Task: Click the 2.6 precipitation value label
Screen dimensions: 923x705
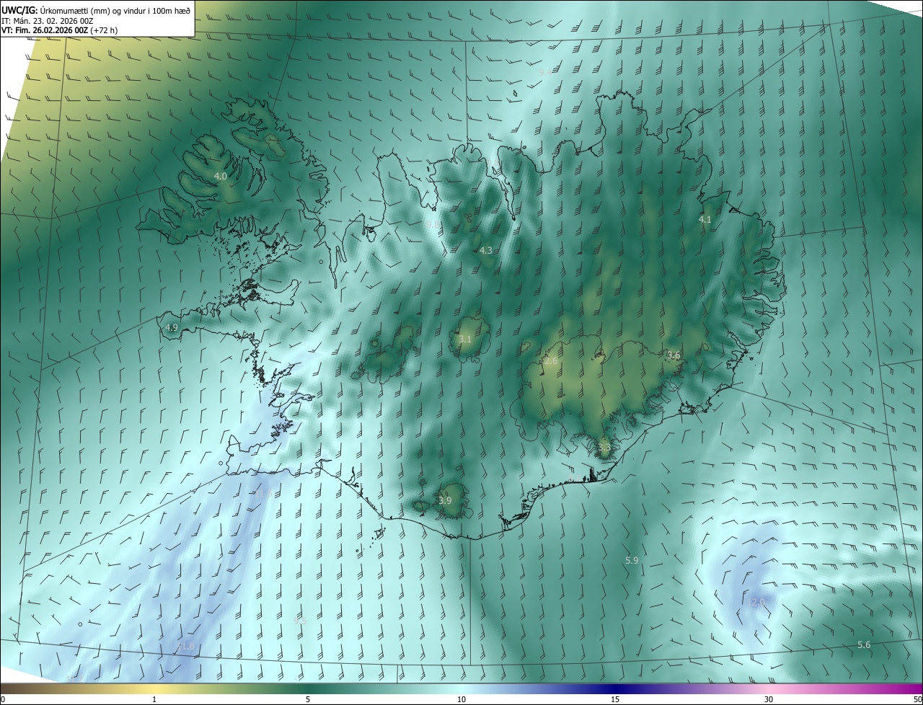Action: pyautogui.click(x=552, y=360)
